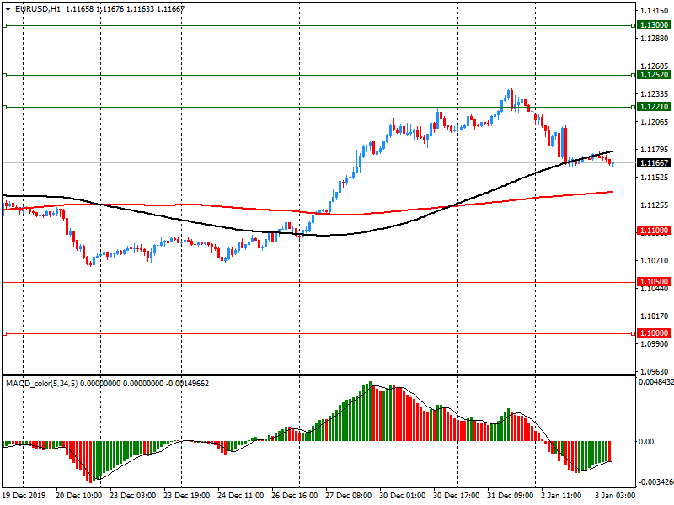Select the 1.13000 resistance level label
The width and height of the screenshot is (674, 505).
point(654,25)
